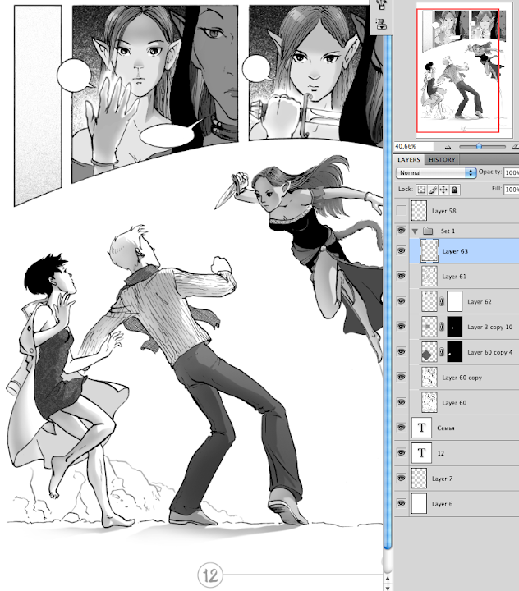Click Layer 7 transparent thumbnail

pos(419,479)
